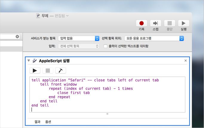Stop the script with the square button
The image size is (204, 128).
48,70
